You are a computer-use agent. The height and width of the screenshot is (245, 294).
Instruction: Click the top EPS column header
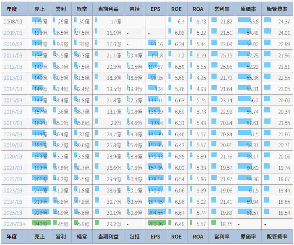(155, 9)
